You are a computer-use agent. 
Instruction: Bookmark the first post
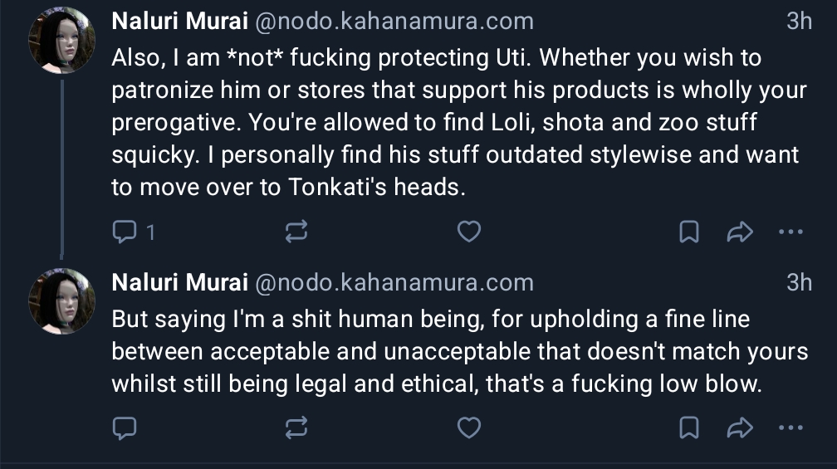688,232
